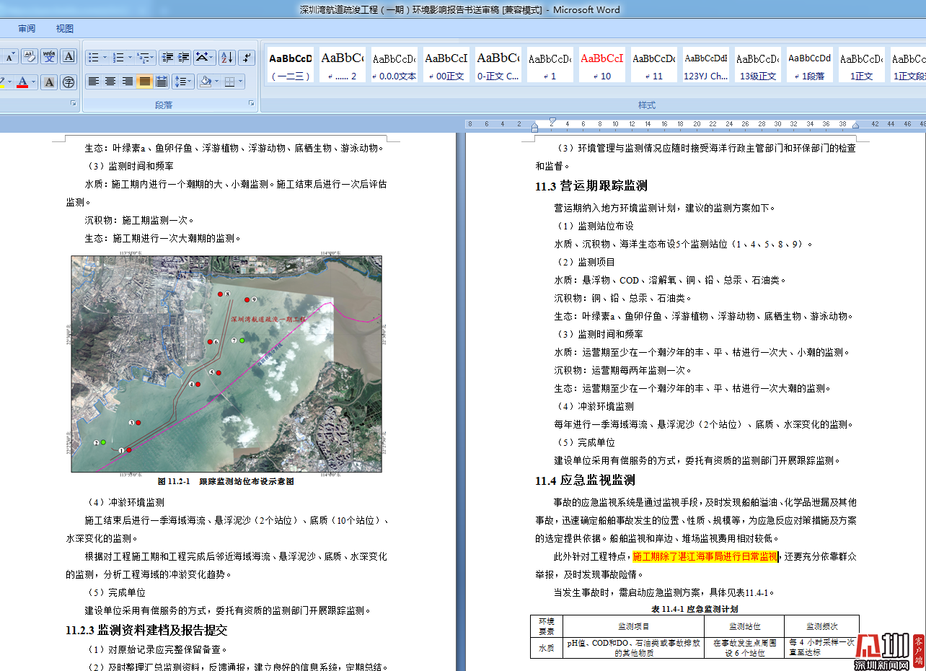
Task: Open the 段落 dialog launcher
Action: point(252,104)
